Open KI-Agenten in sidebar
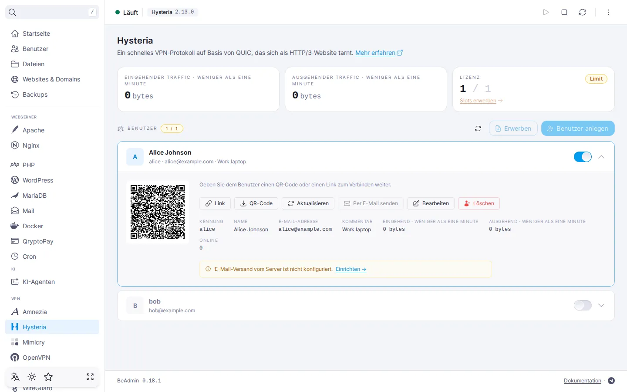Image resolution: width=627 pixels, height=392 pixels. click(x=52, y=282)
